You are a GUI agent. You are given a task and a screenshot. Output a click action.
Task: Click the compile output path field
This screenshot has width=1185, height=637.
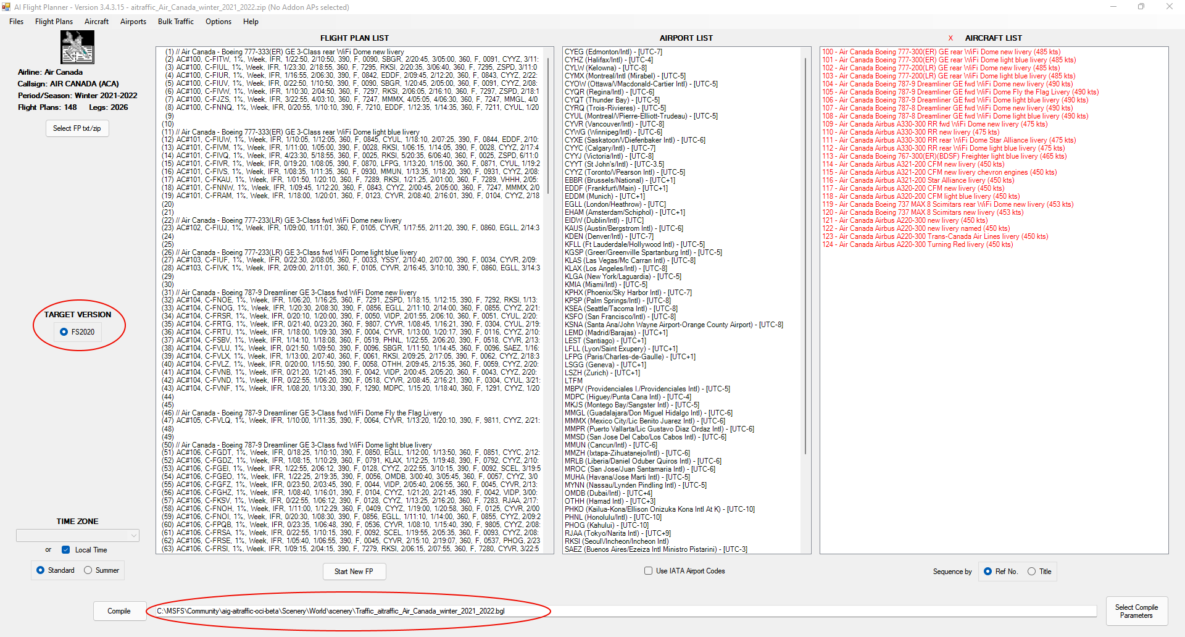[625, 611]
